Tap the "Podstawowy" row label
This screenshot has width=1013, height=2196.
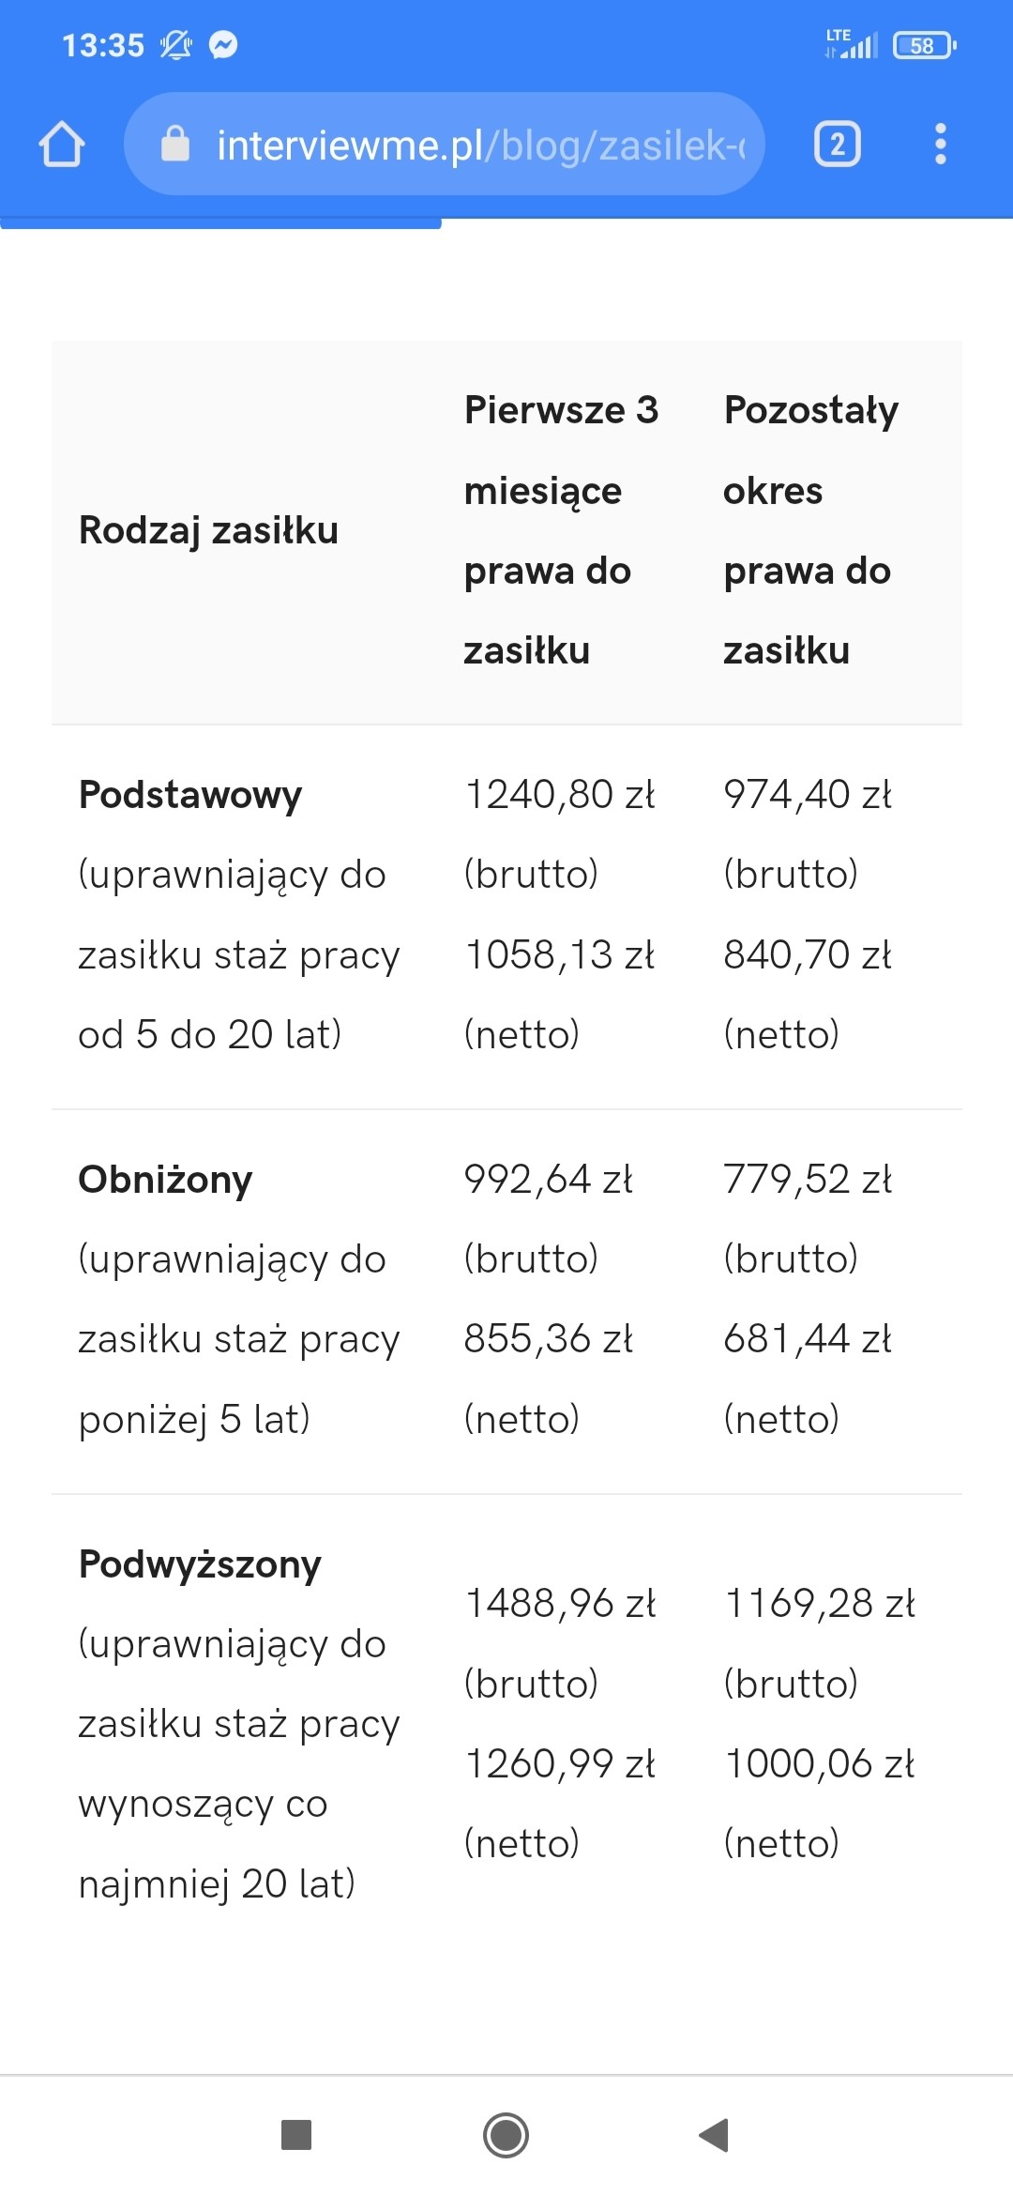tap(190, 795)
